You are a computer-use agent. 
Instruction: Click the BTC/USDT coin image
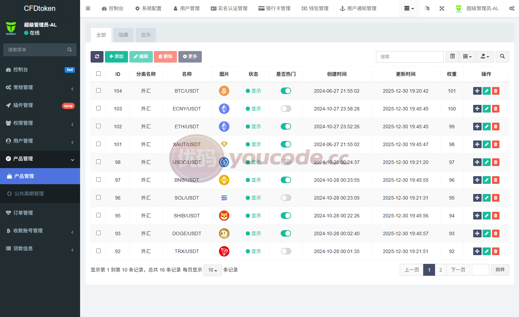coord(224,91)
